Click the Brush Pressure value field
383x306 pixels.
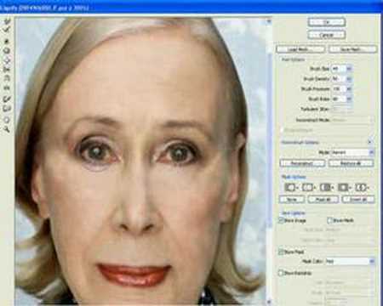pos(339,89)
